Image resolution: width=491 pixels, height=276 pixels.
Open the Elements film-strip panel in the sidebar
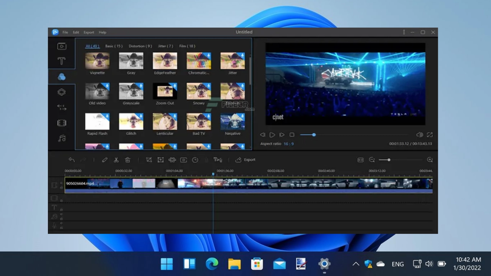point(61,123)
